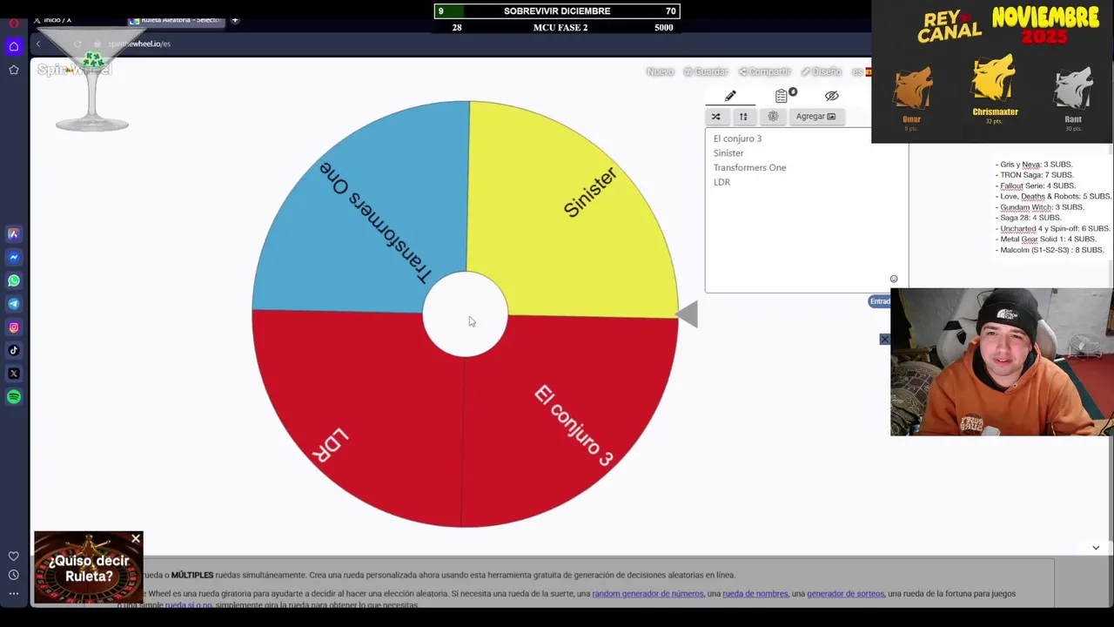Open X (Twitter) in the sidebar
This screenshot has height=627, width=1114.
(x=14, y=374)
